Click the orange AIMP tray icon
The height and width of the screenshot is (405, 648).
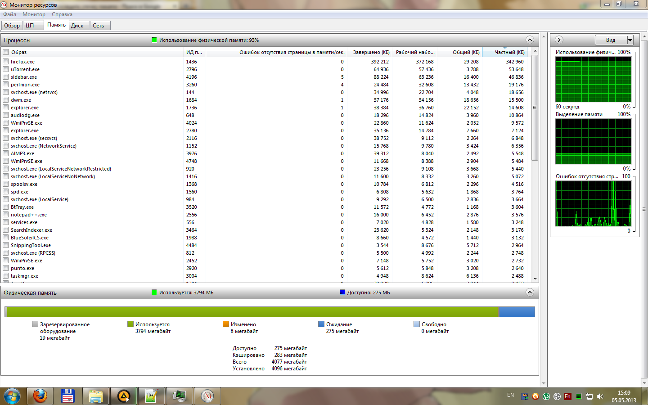(x=535, y=396)
